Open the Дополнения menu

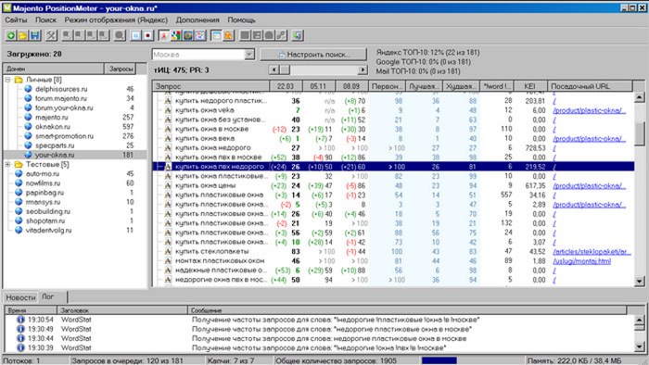[x=197, y=19]
